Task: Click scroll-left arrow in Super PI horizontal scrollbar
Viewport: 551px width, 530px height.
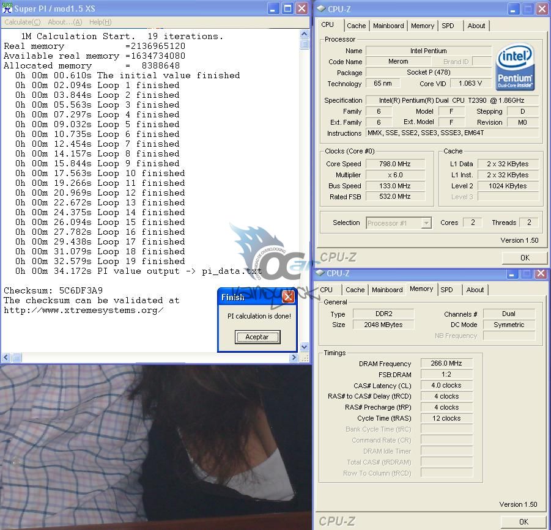Action: [6, 358]
